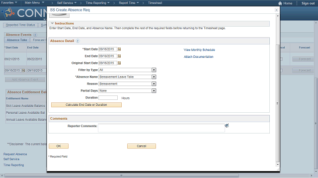Click Attach Documentation link
The height and width of the screenshot is (178, 318).
pyautogui.click(x=199, y=57)
